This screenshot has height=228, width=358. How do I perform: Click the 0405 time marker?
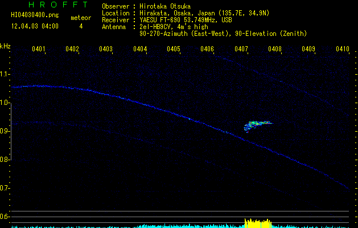pyautogui.click(x=174, y=49)
